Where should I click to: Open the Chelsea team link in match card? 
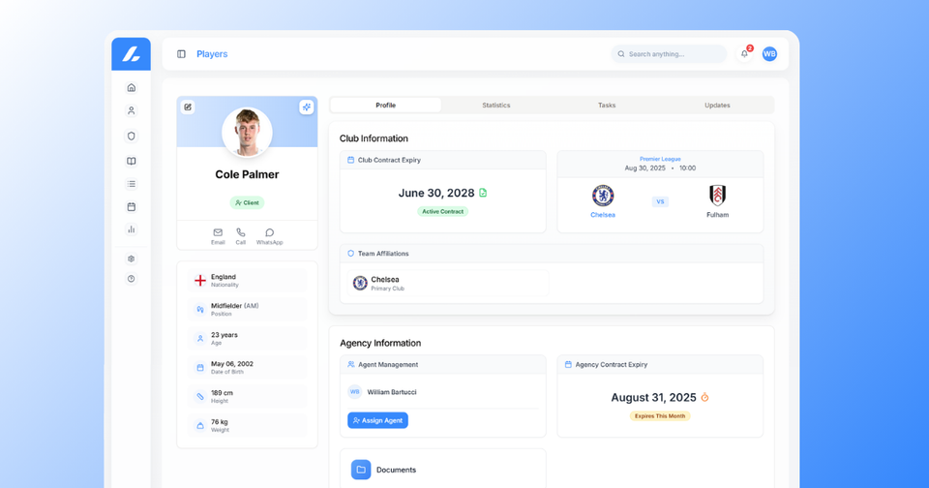pos(603,215)
